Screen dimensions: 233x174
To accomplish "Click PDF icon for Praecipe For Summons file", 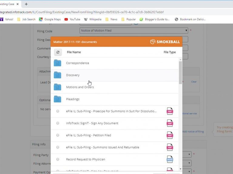I will pyautogui.click(x=170, y=111).
